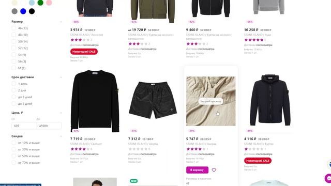Click the 'В корзину' add to cart button
Image resolution: width=331 pixels, height=186 pixels.
tap(197, 170)
